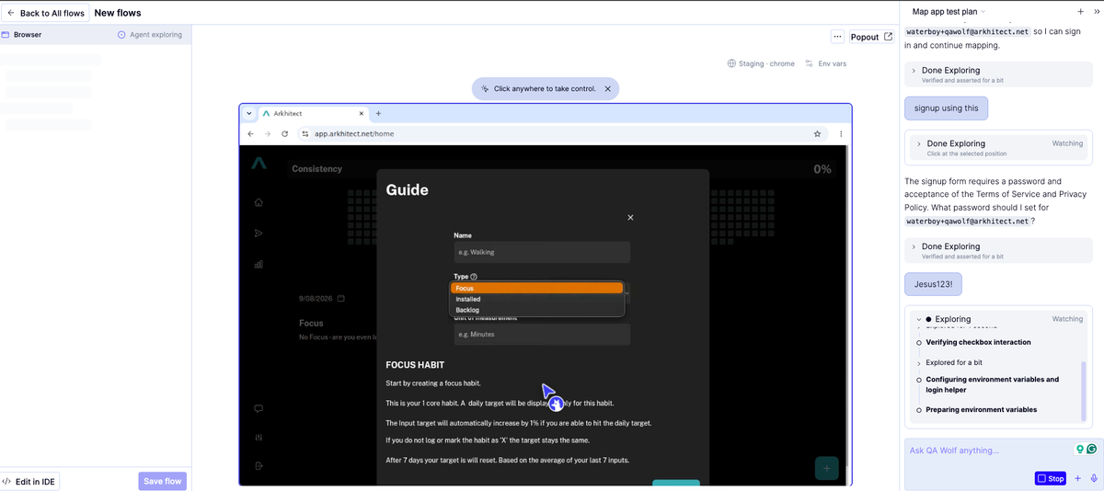Image resolution: width=1104 pixels, height=491 pixels.
Task: Click the Arkhitect logo in sidebar
Action: tap(259, 163)
